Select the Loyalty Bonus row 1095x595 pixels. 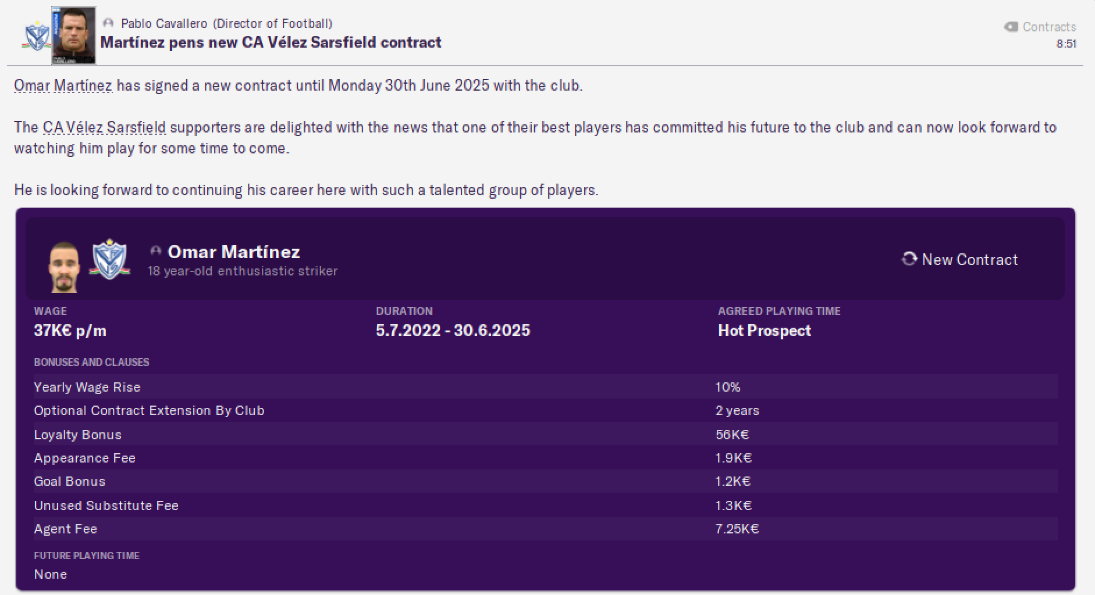click(x=545, y=435)
